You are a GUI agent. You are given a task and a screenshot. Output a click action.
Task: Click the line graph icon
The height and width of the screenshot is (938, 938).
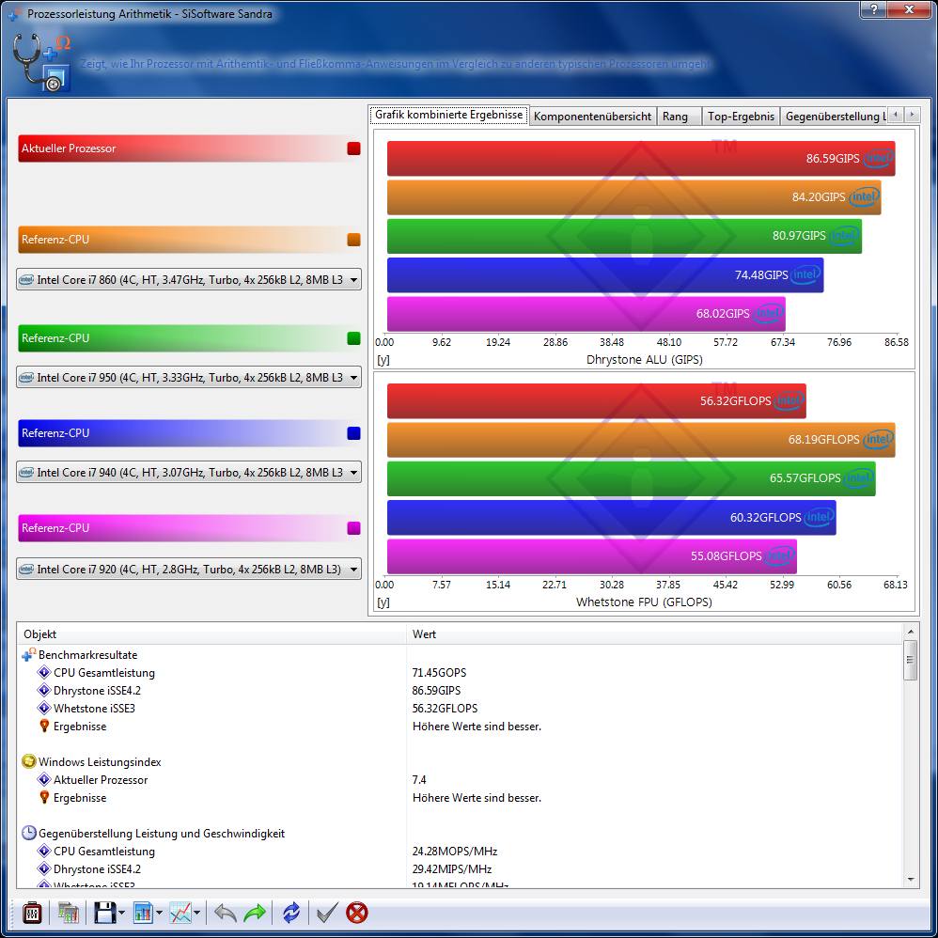pyautogui.click(x=180, y=913)
